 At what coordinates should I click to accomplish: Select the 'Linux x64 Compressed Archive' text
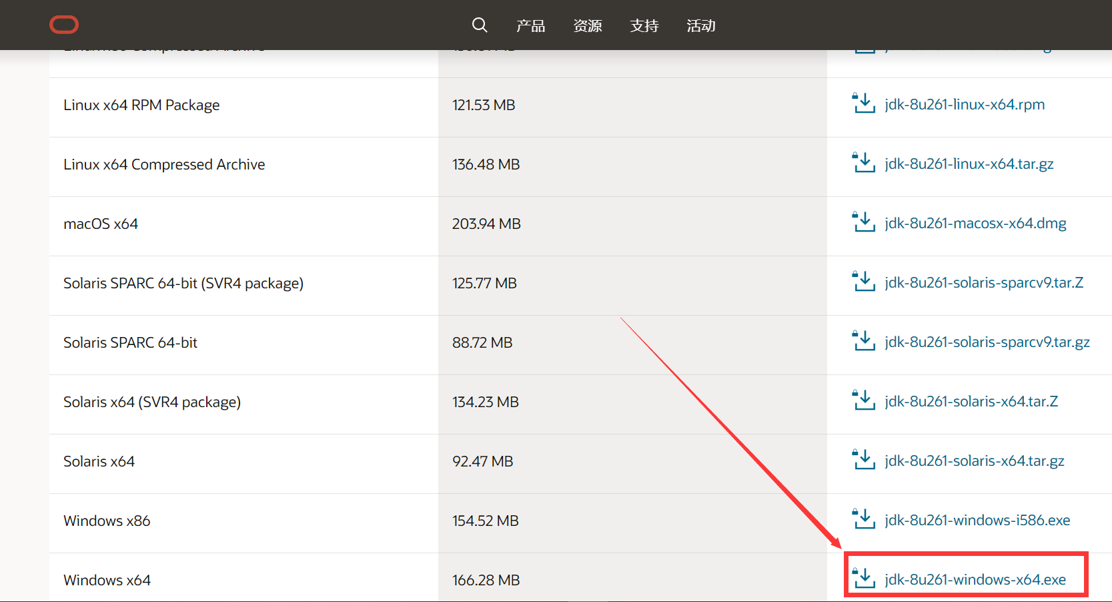point(164,165)
